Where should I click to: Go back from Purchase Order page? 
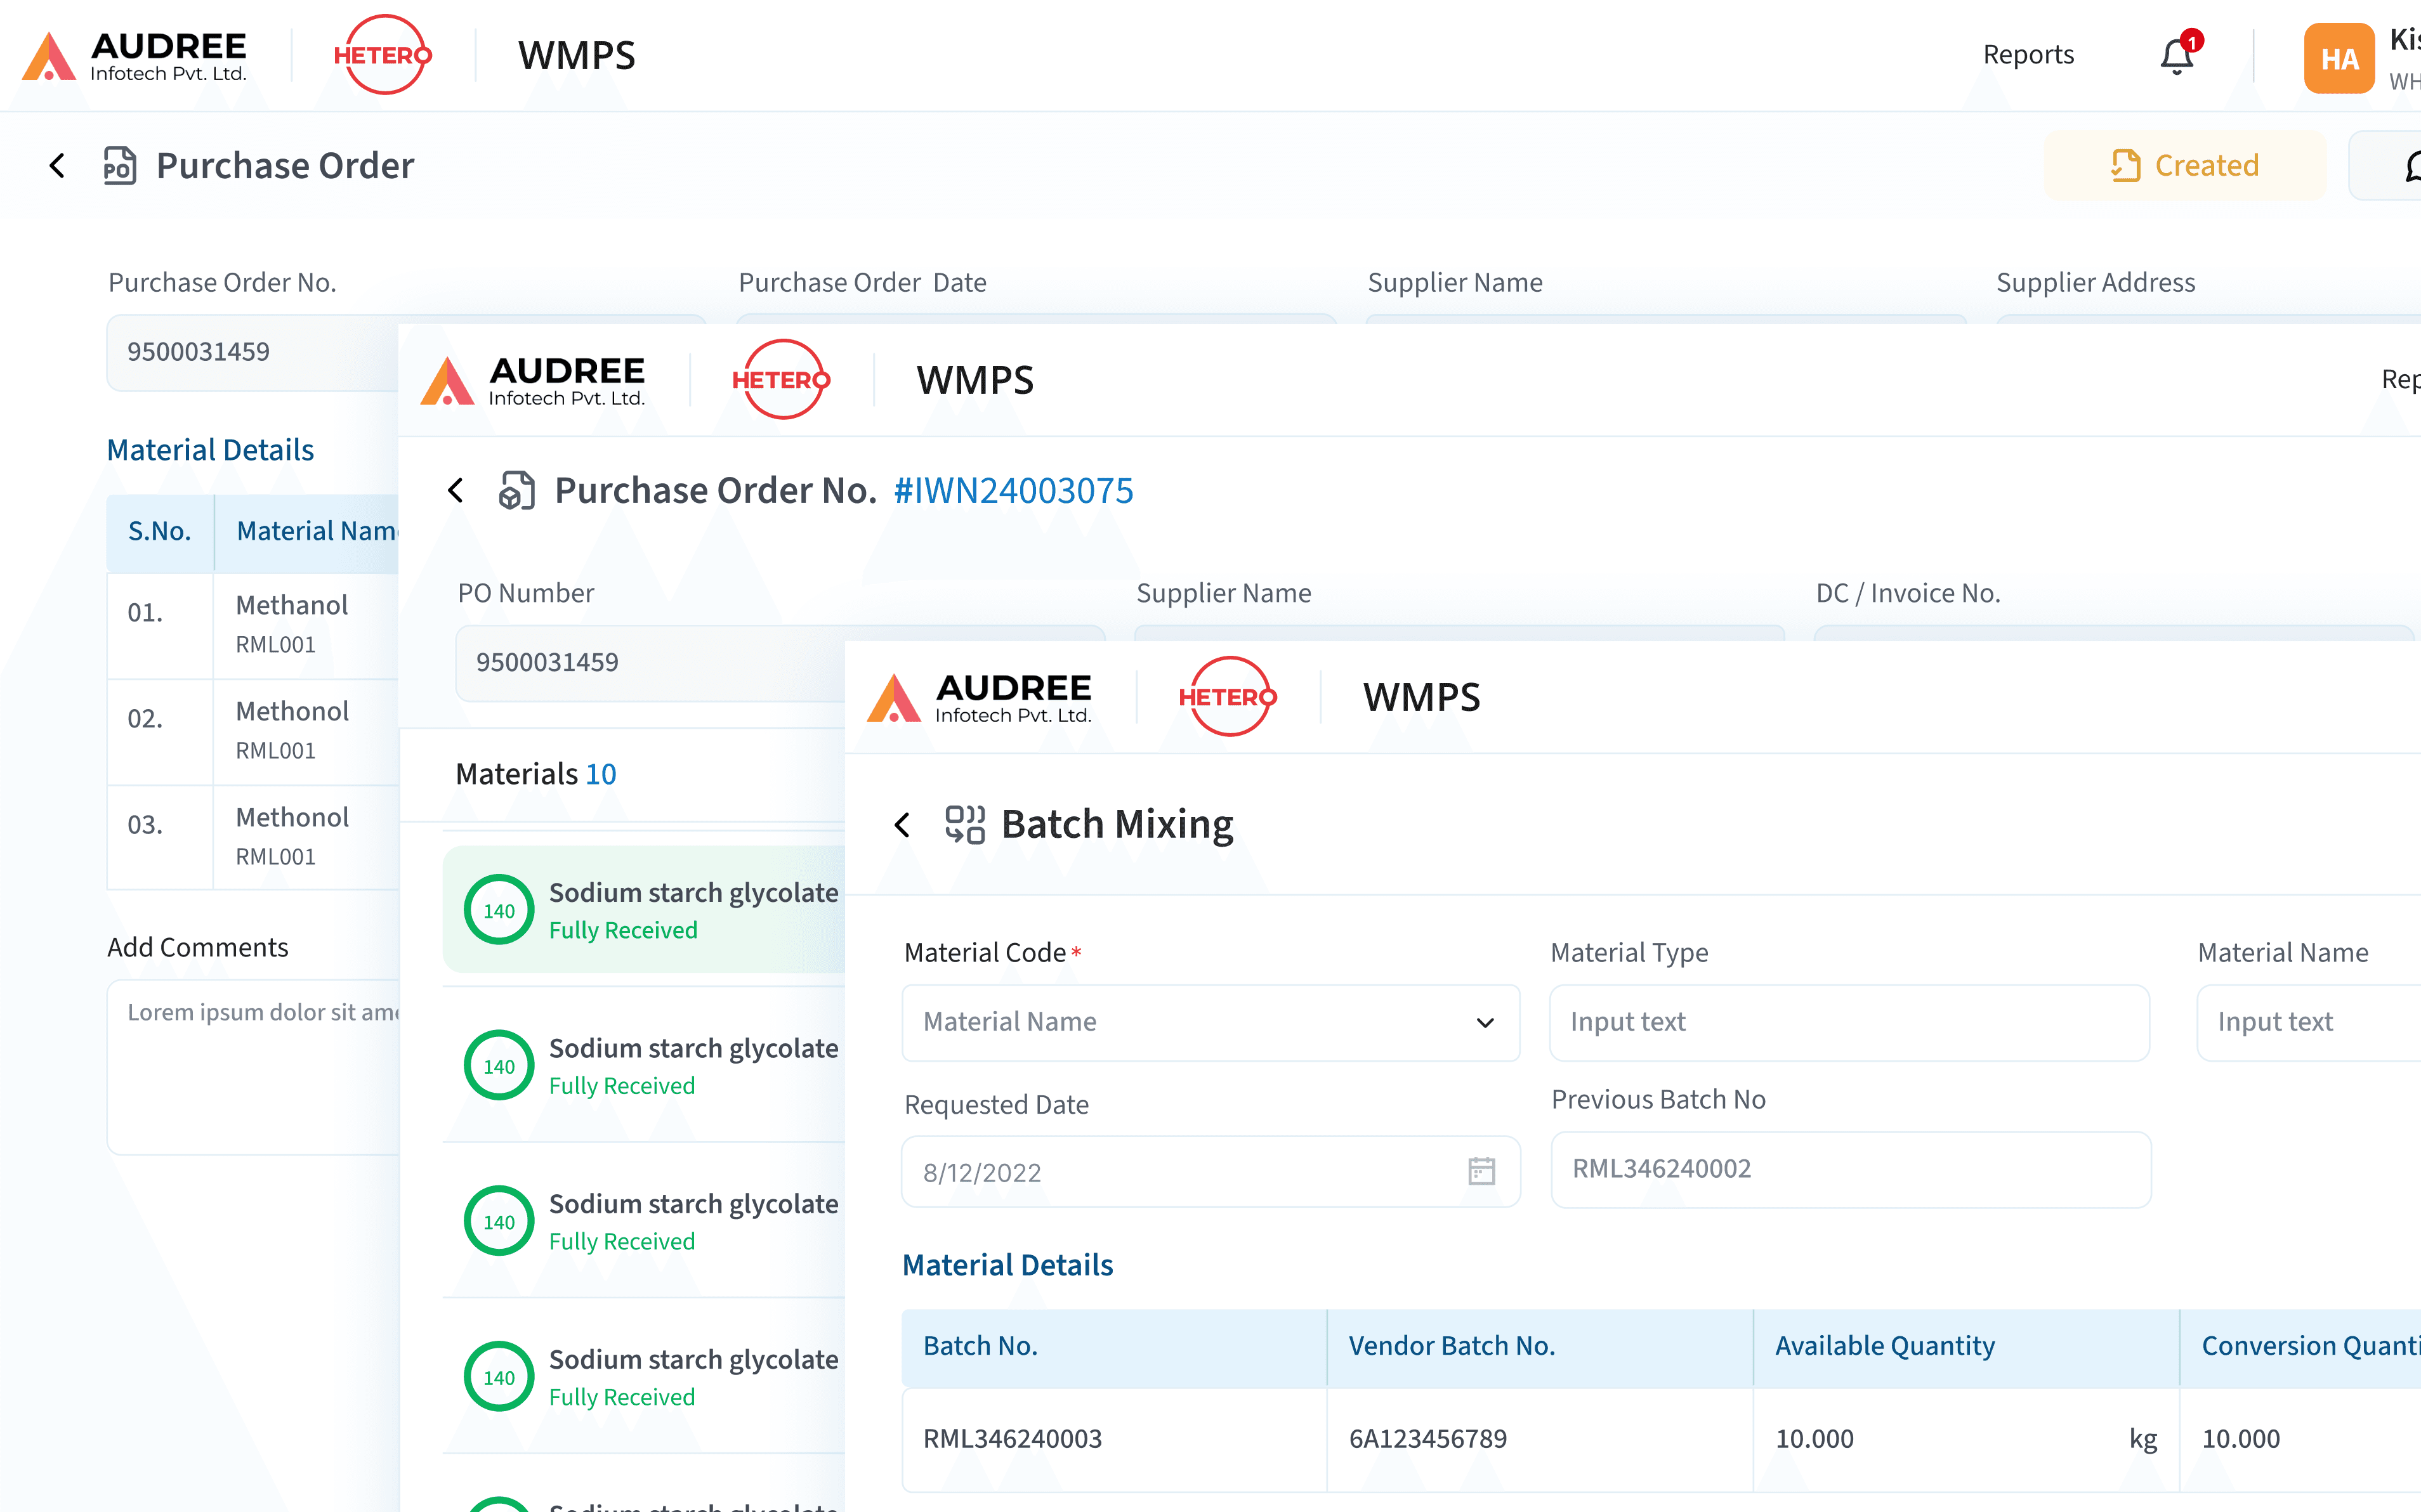pos(57,165)
